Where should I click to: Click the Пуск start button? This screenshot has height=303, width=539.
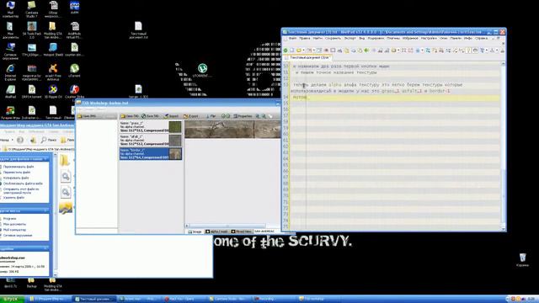click(12, 300)
